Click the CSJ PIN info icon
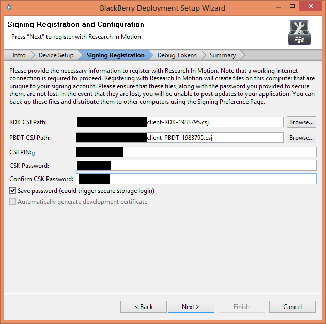This screenshot has width=326, height=324. click(34, 154)
